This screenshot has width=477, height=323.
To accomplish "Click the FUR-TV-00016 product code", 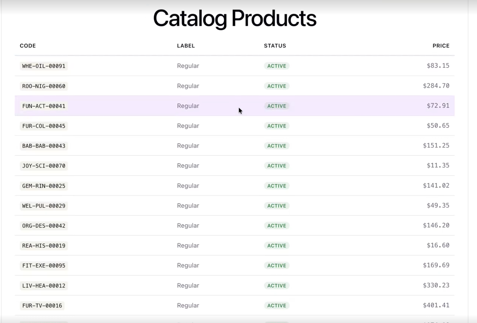I will (42, 306).
